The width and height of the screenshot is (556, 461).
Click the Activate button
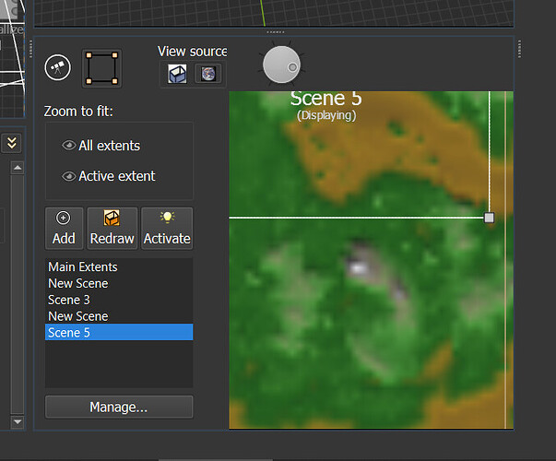tap(167, 229)
